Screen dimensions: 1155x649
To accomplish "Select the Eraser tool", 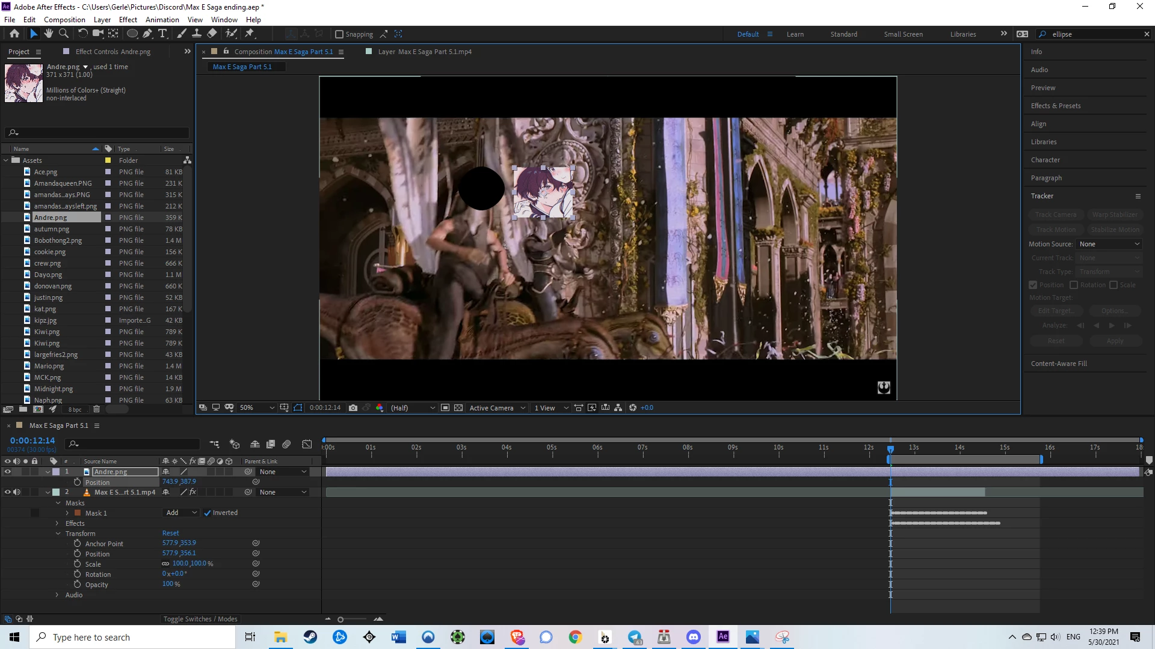I will click(x=212, y=34).
